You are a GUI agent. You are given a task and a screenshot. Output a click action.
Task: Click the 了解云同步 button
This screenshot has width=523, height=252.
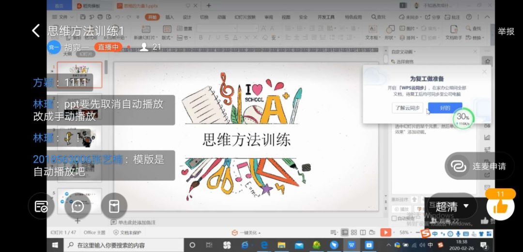[x=407, y=108]
